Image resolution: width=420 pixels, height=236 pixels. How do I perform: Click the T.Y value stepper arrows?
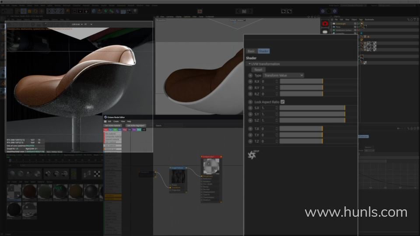pos(276,135)
